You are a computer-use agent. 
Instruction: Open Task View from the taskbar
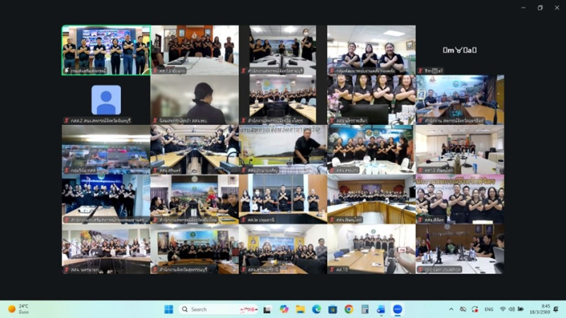[x=267, y=309]
